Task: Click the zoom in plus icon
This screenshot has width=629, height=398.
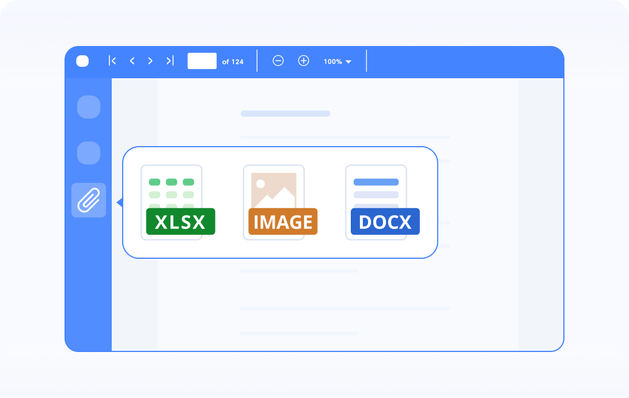Action: point(304,60)
